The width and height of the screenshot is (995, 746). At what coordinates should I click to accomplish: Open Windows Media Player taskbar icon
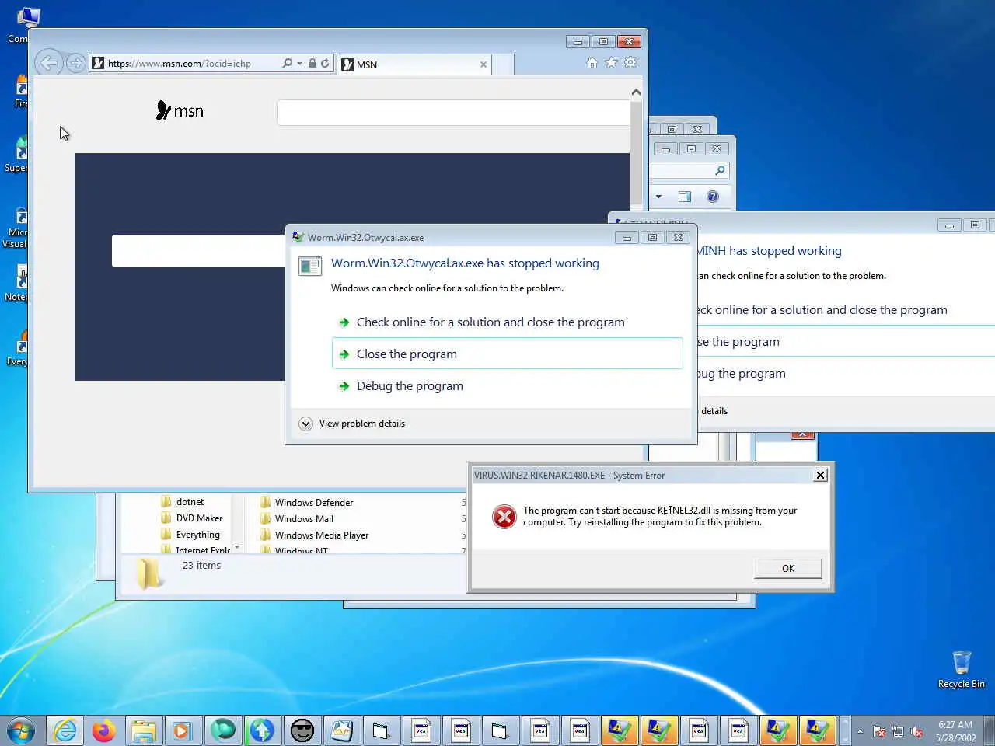click(x=183, y=730)
